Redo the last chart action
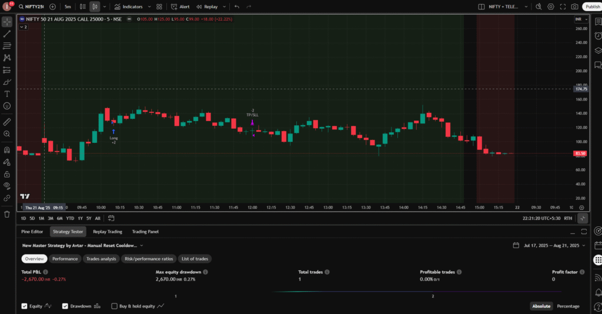The height and width of the screenshot is (314, 602). 249,6
